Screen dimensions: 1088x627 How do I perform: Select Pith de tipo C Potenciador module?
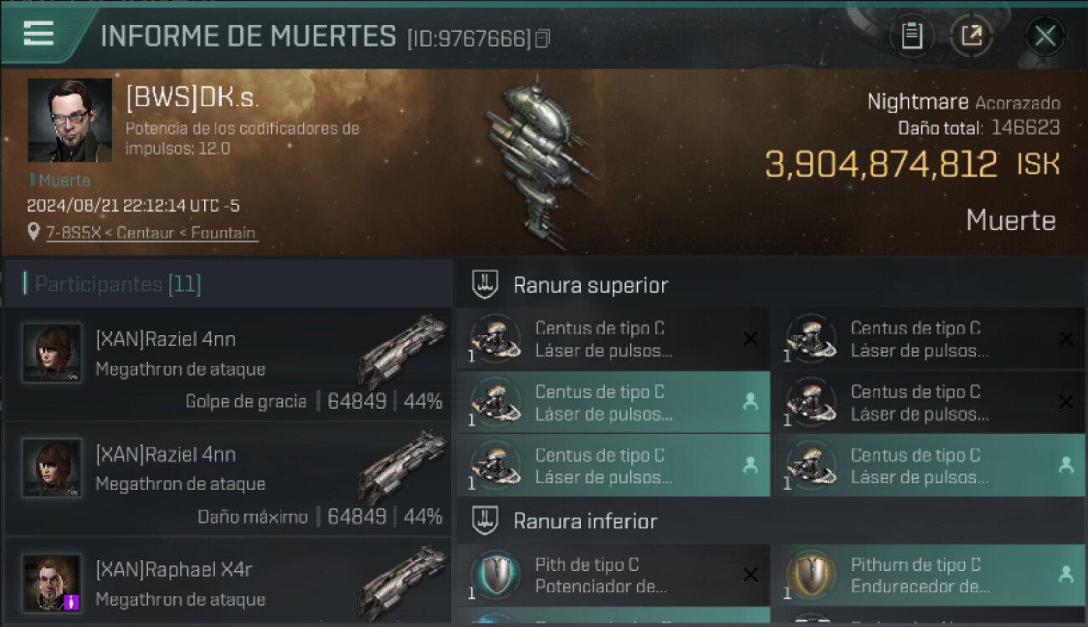[613, 575]
